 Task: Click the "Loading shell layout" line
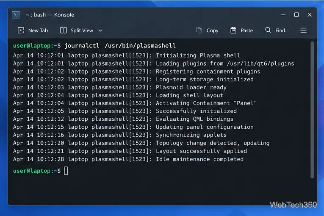point(118,95)
